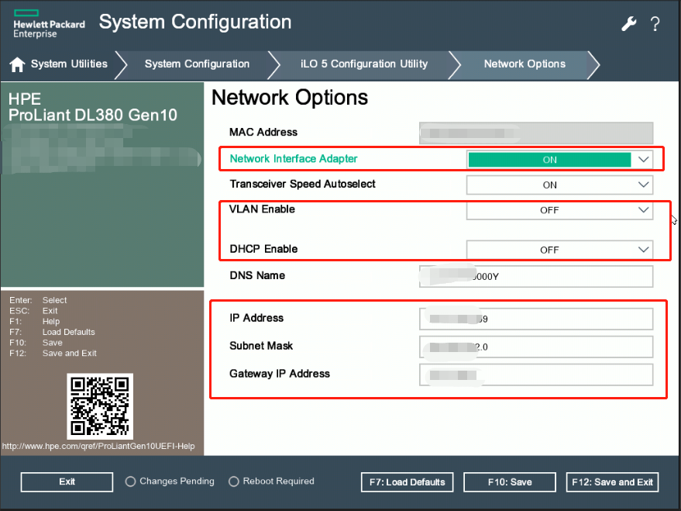Click F7: Load Defaults button

pyautogui.click(x=406, y=482)
